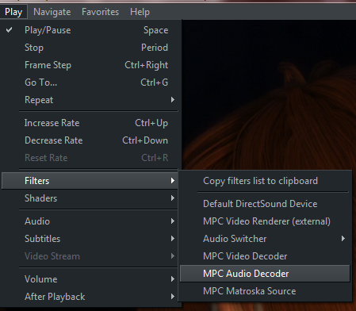
Task: Expand the Subtitles submenu
Action: coord(90,239)
